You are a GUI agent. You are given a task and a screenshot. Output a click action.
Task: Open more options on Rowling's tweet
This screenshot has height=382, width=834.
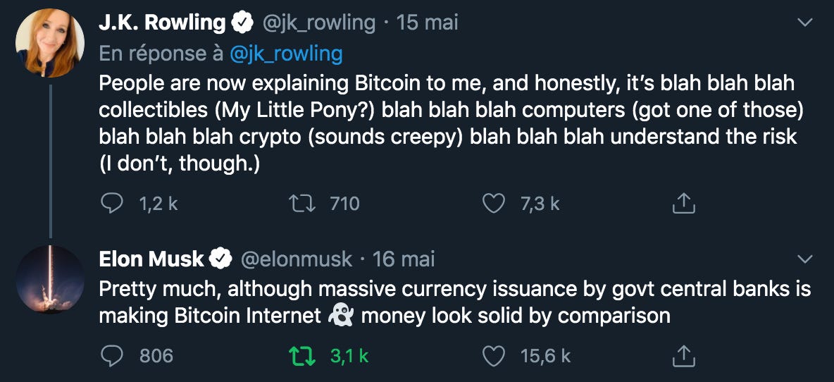[x=804, y=23]
